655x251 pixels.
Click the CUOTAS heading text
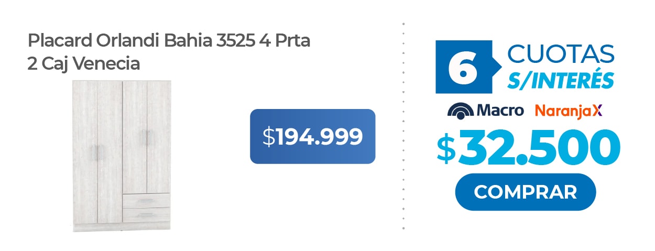tap(561, 54)
